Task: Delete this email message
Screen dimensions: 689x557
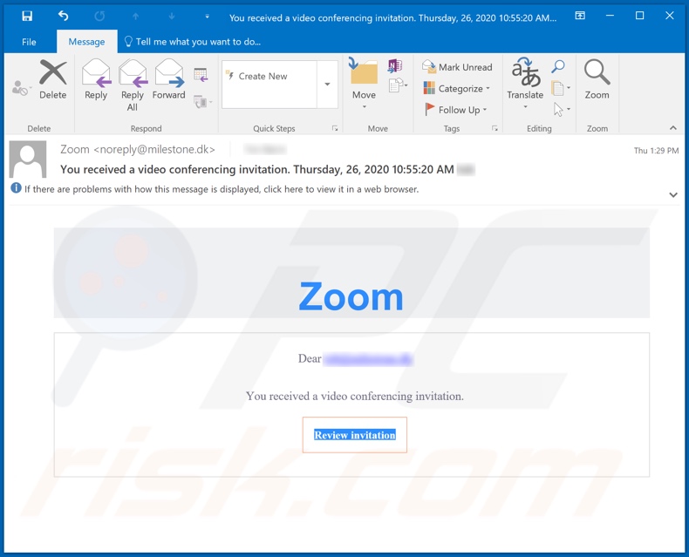Action: tap(52, 79)
